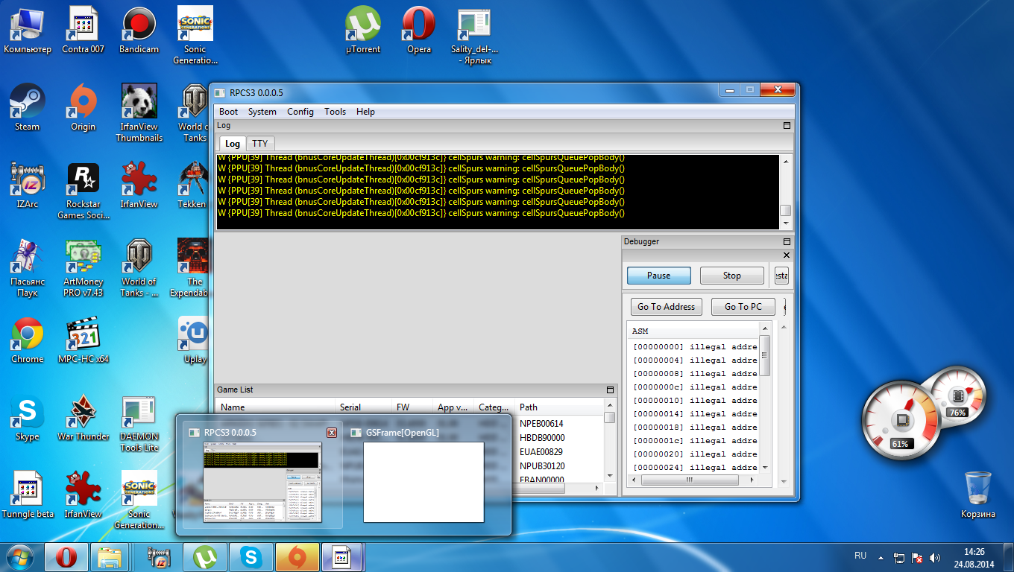Screen dimensions: 1014x572
Task: Click ASM line [00000010] in debugger
Action: [694, 401]
